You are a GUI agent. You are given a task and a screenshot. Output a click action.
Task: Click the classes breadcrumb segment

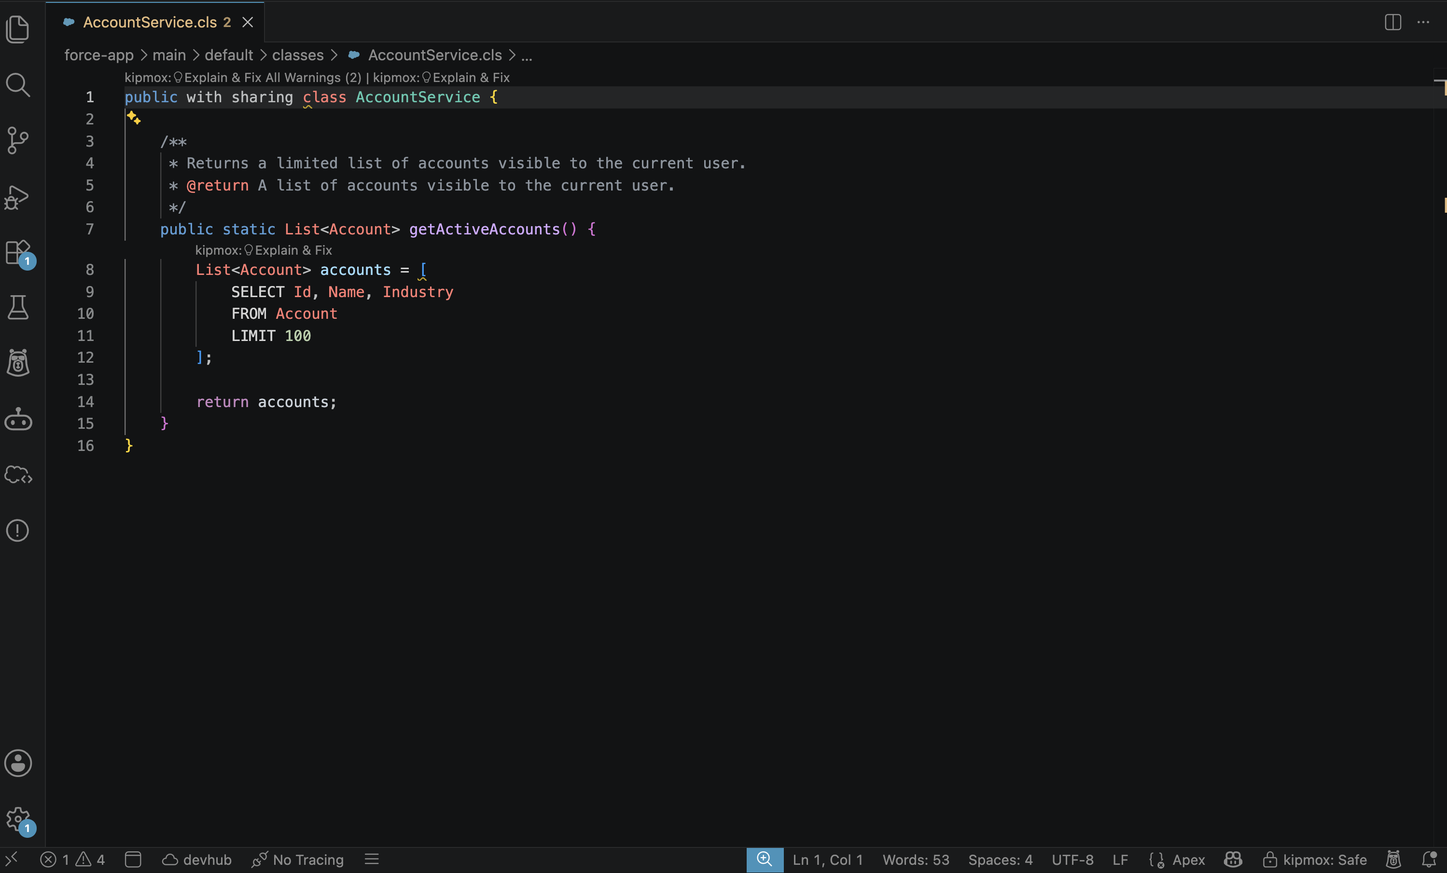point(298,55)
